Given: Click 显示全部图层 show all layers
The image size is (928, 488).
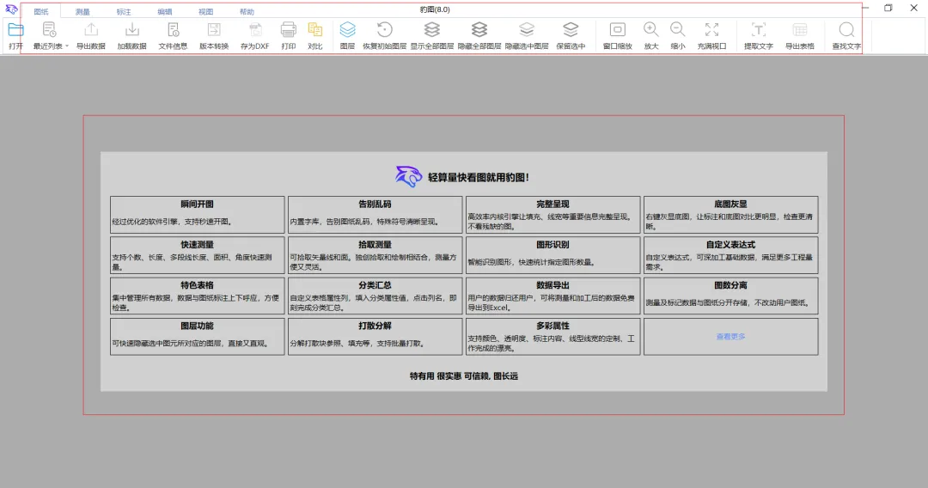Looking at the screenshot, I should pyautogui.click(x=432, y=35).
